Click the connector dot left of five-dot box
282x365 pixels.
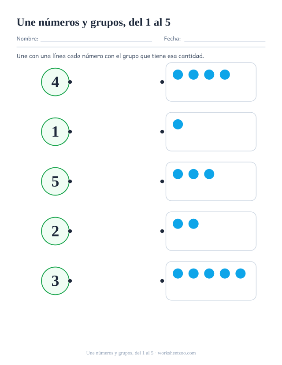[162, 281]
